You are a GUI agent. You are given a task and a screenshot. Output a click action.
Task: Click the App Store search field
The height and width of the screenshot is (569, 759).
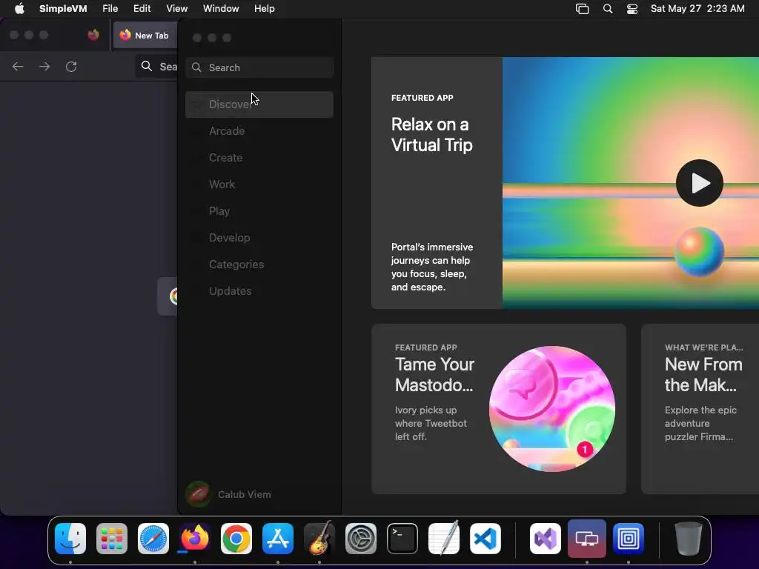259,67
